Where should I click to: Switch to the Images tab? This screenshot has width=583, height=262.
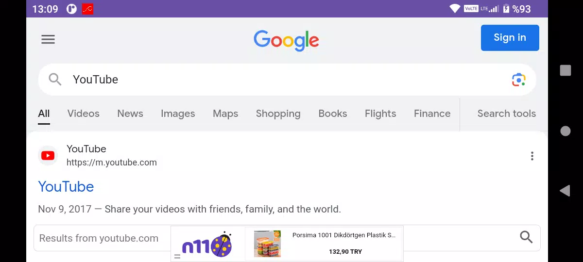(178, 114)
